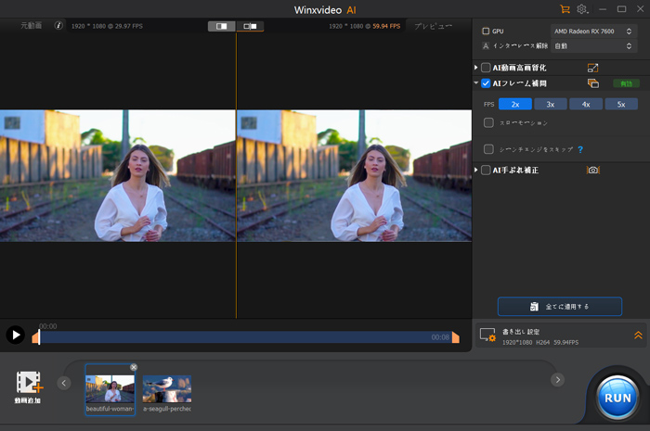Click the AI upscale enhancement icon
Image resolution: width=650 pixels, height=431 pixels.
pyautogui.click(x=592, y=68)
